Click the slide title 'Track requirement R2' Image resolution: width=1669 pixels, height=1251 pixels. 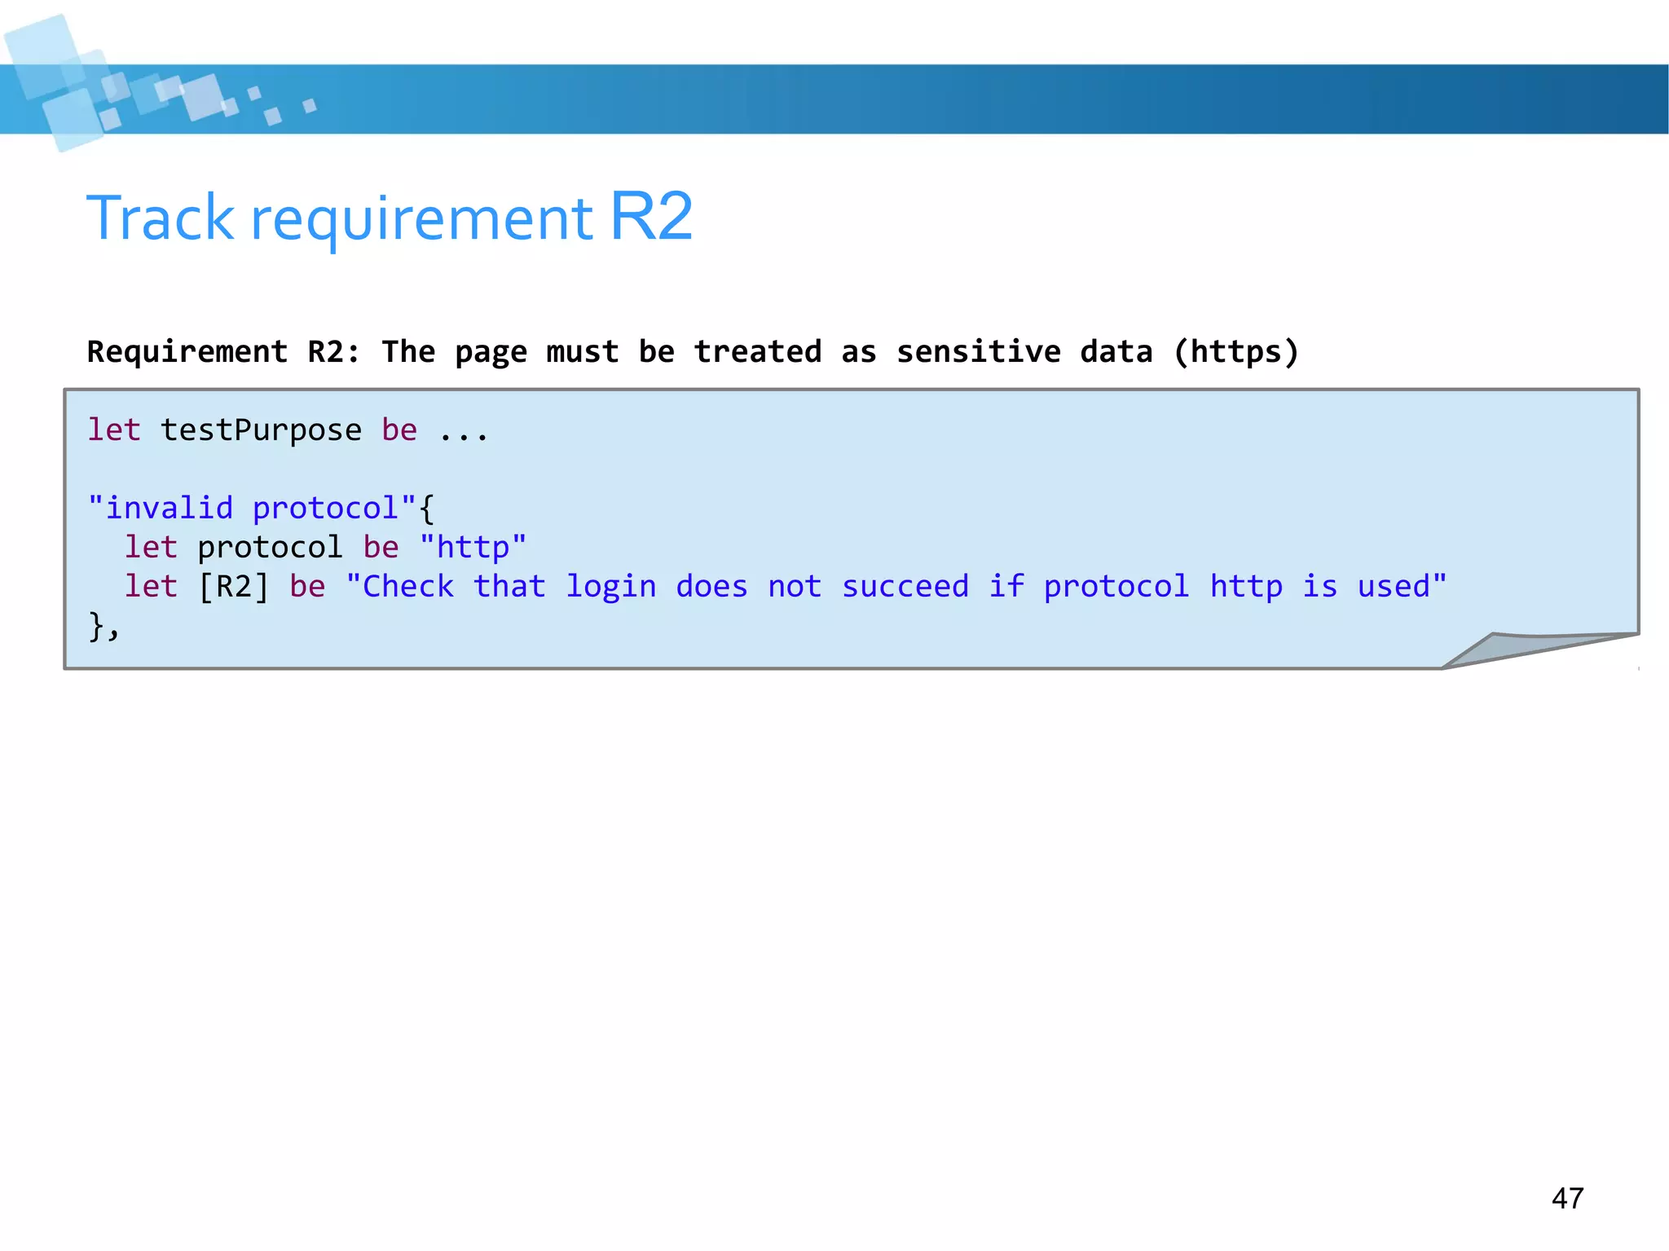[x=390, y=218]
